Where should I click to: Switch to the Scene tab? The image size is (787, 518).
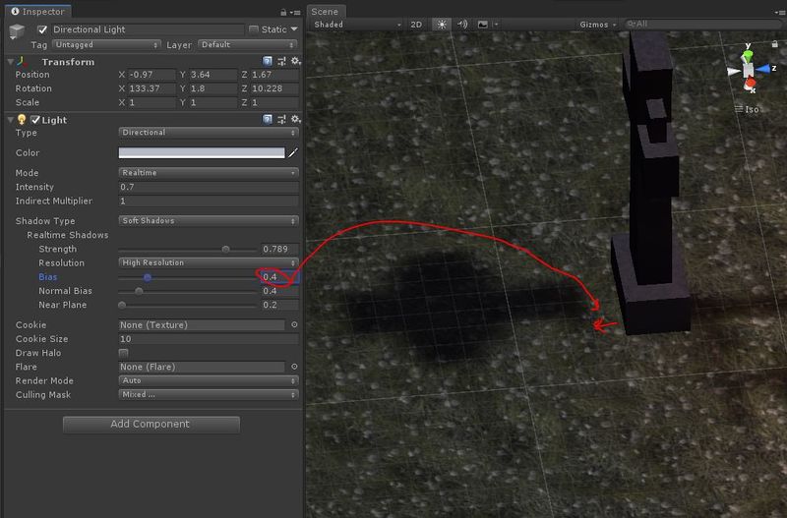(325, 11)
